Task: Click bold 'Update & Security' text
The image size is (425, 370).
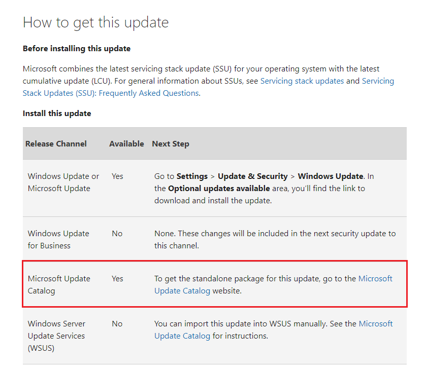Action: point(253,176)
